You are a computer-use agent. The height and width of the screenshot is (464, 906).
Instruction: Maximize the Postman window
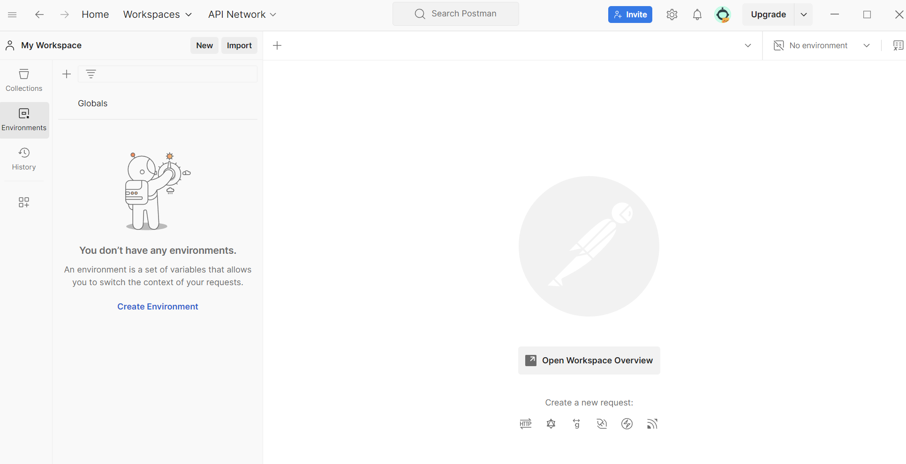pyautogui.click(x=867, y=15)
